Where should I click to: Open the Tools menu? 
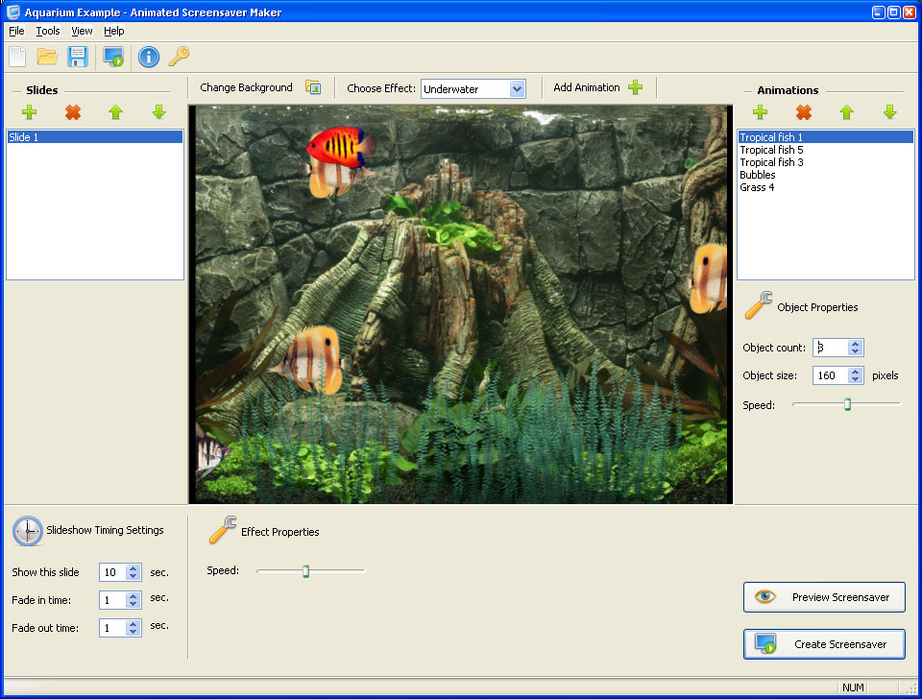[48, 31]
